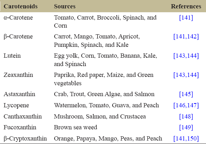
Task: Open reference [149] for Fucoxanthin
Action: (x=186, y=127)
